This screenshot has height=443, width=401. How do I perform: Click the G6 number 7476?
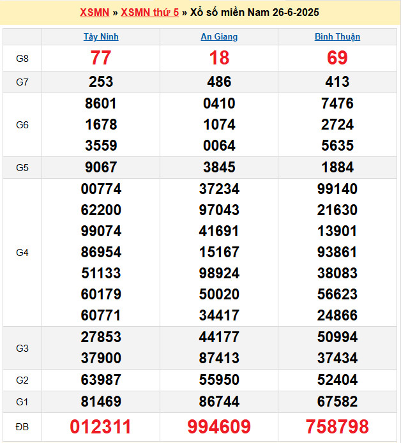(x=337, y=103)
